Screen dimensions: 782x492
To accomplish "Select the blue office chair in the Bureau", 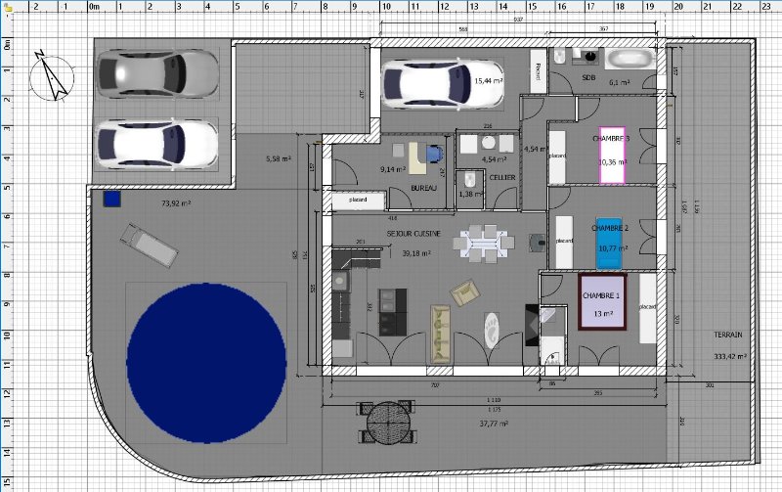I will tap(434, 154).
